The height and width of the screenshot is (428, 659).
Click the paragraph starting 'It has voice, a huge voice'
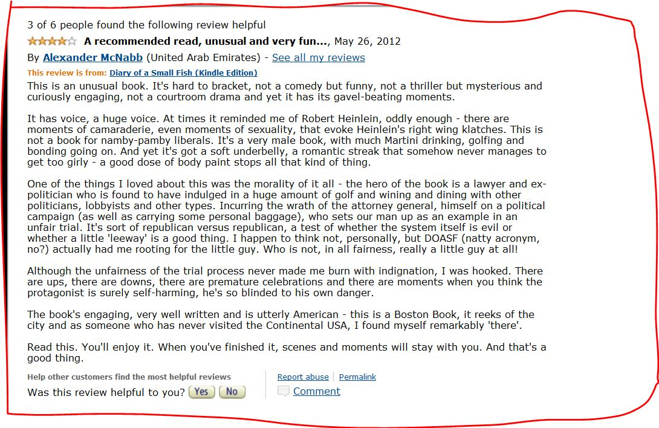tap(287, 140)
